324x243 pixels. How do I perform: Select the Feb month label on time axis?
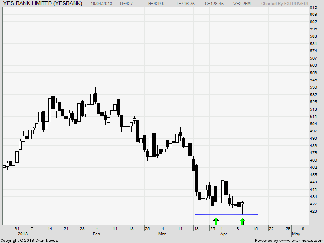pos(96,234)
